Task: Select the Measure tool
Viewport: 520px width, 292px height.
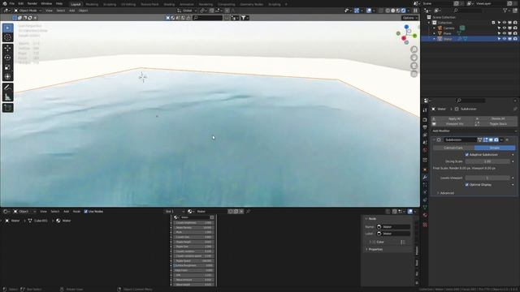Action: click(7, 97)
